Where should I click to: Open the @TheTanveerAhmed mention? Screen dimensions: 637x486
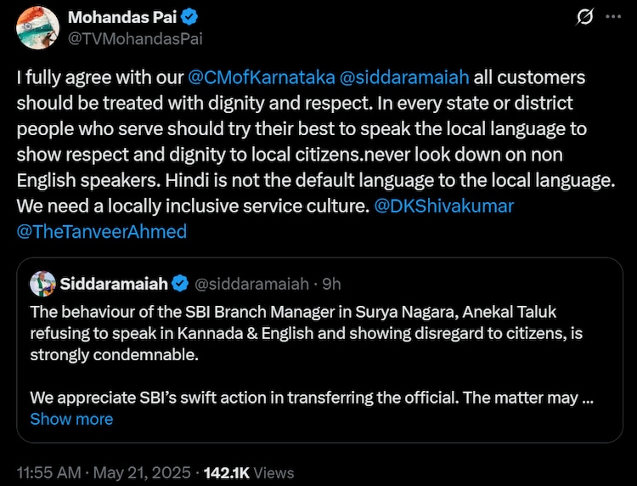coord(102,231)
